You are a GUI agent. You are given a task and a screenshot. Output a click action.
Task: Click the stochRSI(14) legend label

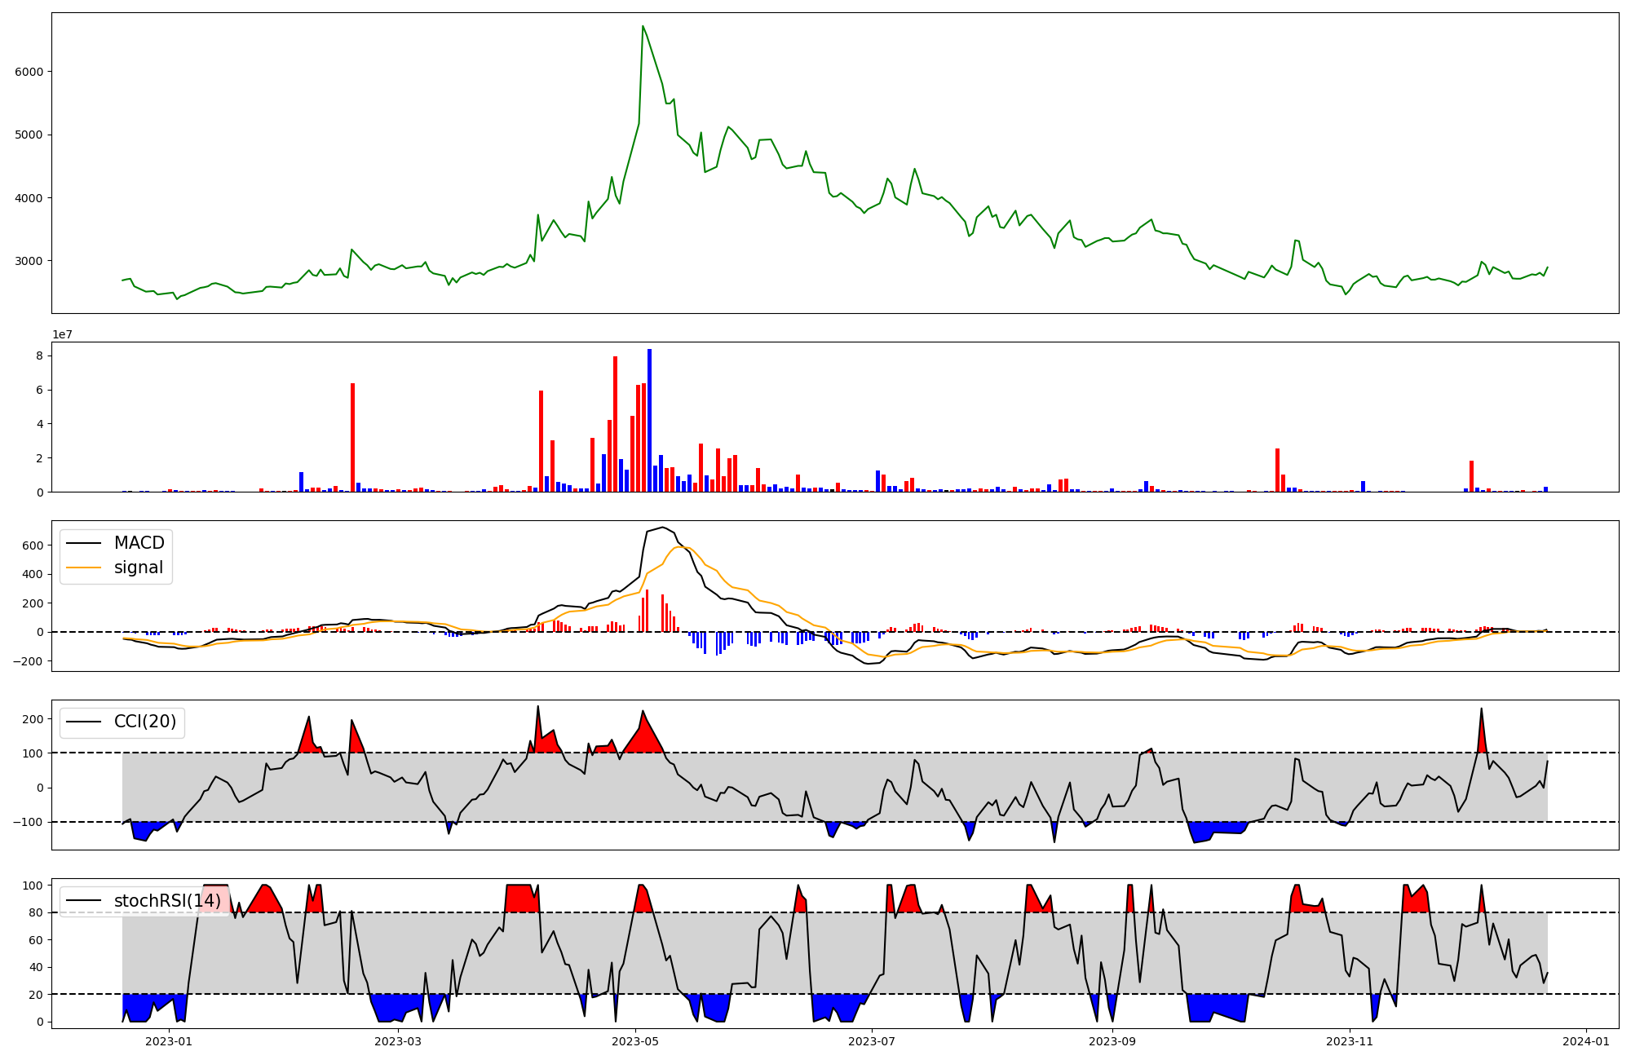click(167, 901)
